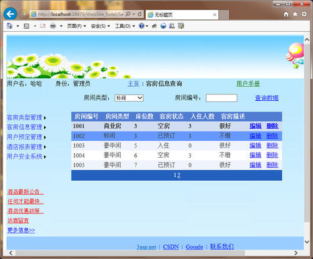Click 编辑 for room 1001

point(255,126)
